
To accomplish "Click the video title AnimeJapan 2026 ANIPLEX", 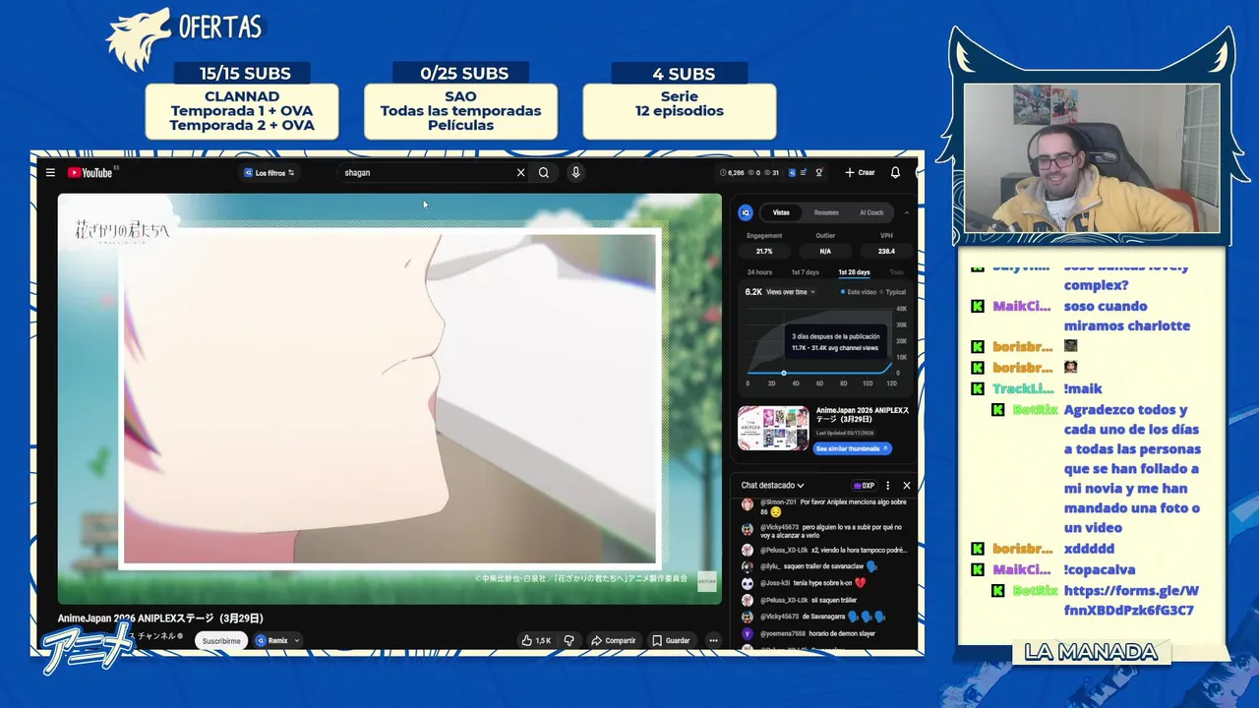I will (x=160, y=619).
